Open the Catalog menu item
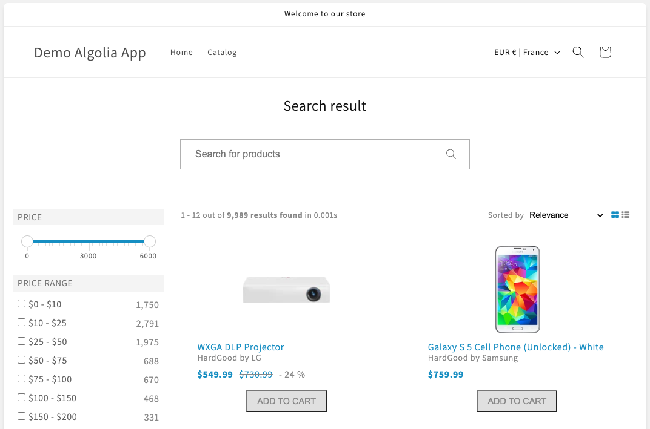The image size is (650, 429). (x=222, y=52)
